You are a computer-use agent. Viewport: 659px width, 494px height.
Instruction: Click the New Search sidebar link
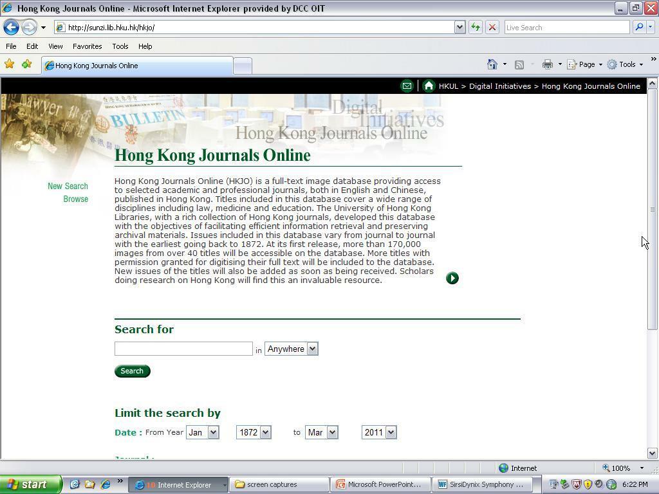[x=68, y=186]
